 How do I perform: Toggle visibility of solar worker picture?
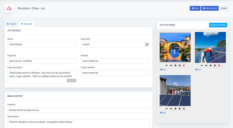206,66
